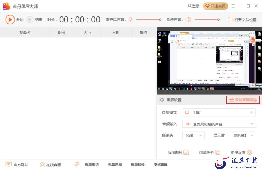Open file location folder icon
The width and height of the screenshot is (262, 170).
(230, 20)
